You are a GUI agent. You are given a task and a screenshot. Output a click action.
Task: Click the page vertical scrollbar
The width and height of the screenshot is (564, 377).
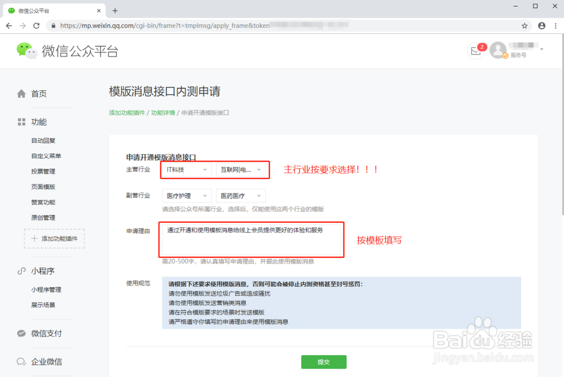tap(562, 125)
